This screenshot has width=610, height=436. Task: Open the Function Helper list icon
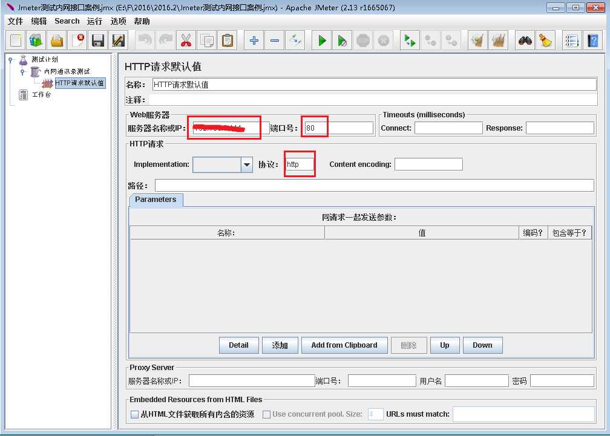[x=572, y=40]
